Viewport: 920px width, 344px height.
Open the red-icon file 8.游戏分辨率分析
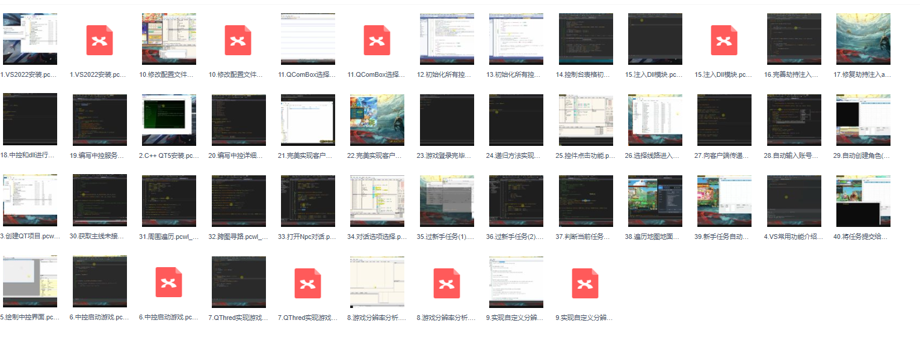(446, 283)
